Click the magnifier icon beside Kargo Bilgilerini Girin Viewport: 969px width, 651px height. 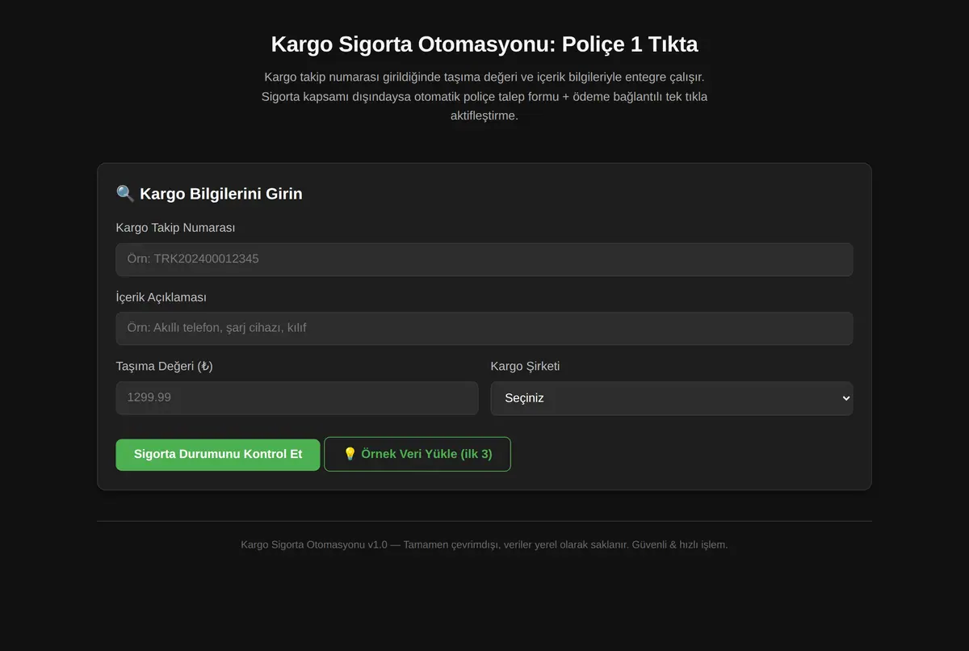(125, 194)
